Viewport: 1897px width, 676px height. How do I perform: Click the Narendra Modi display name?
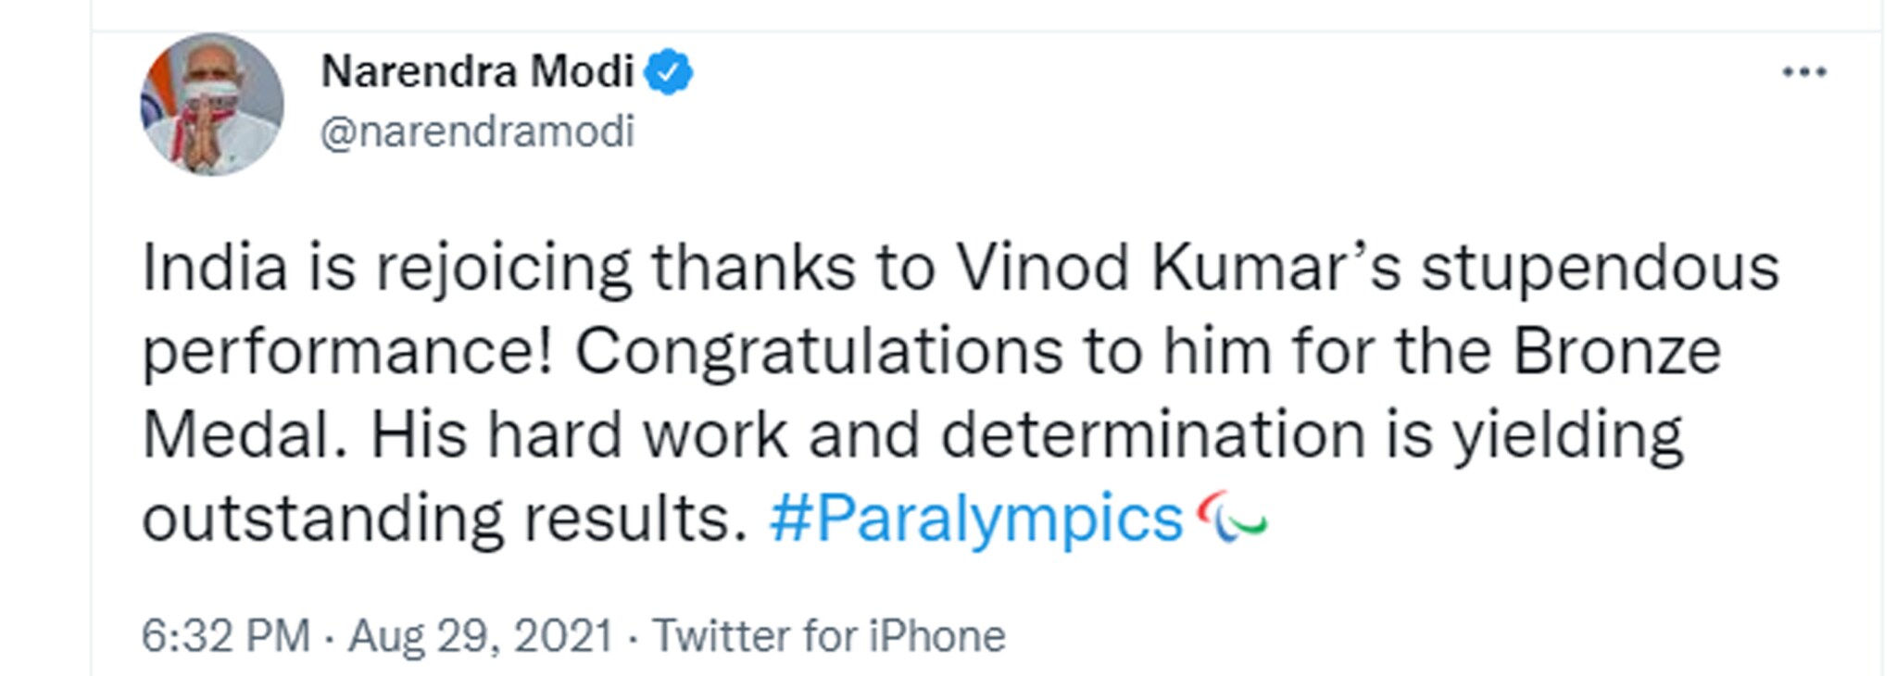click(477, 72)
